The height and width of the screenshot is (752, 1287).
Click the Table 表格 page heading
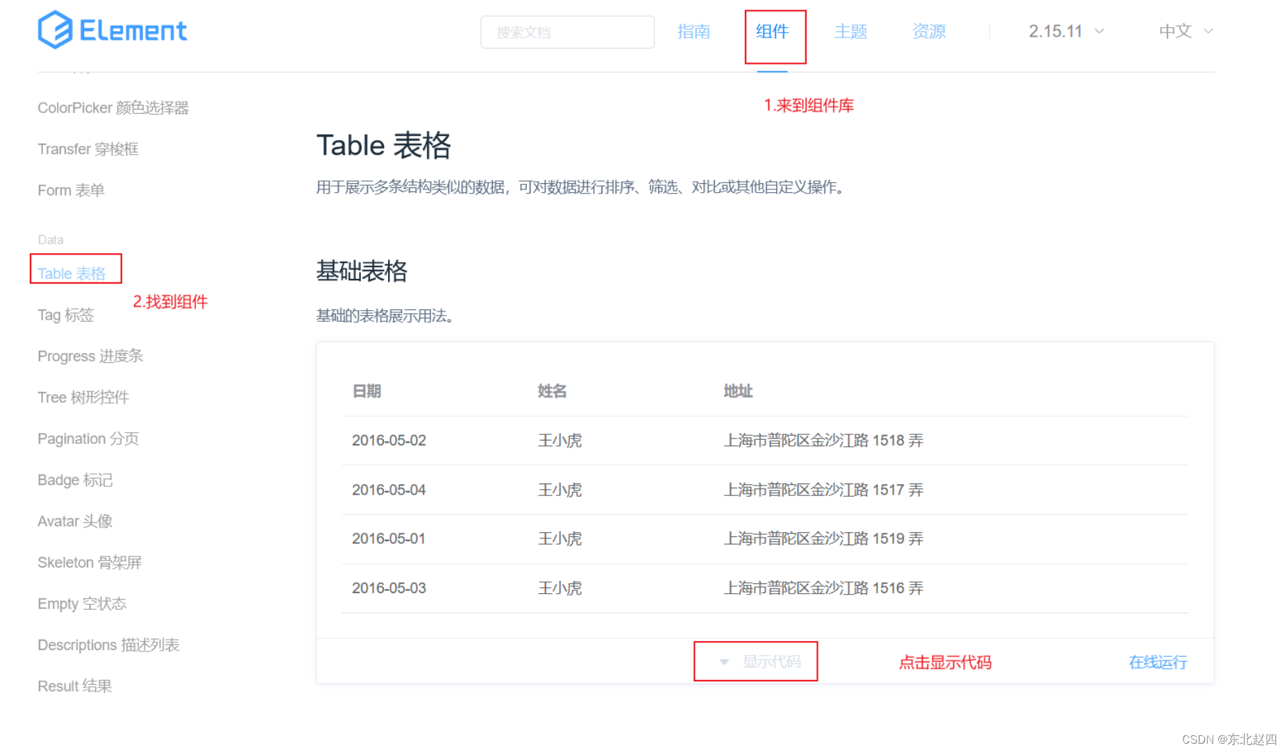384,146
